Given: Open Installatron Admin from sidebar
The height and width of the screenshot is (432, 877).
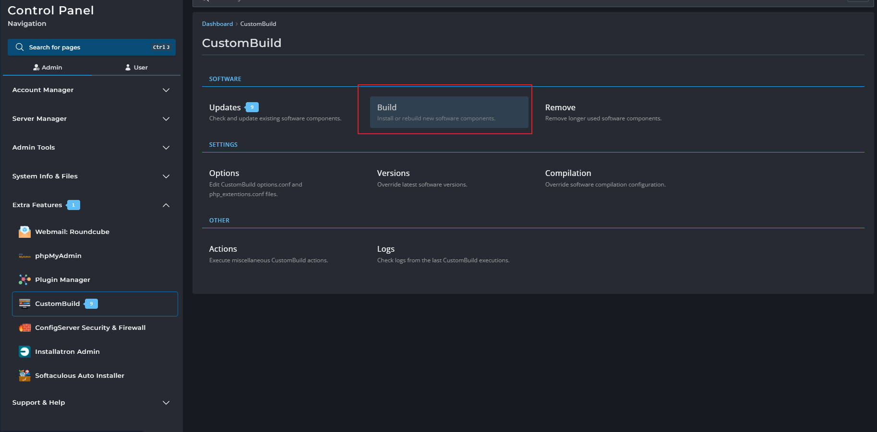Looking at the screenshot, I should click(x=95, y=351).
